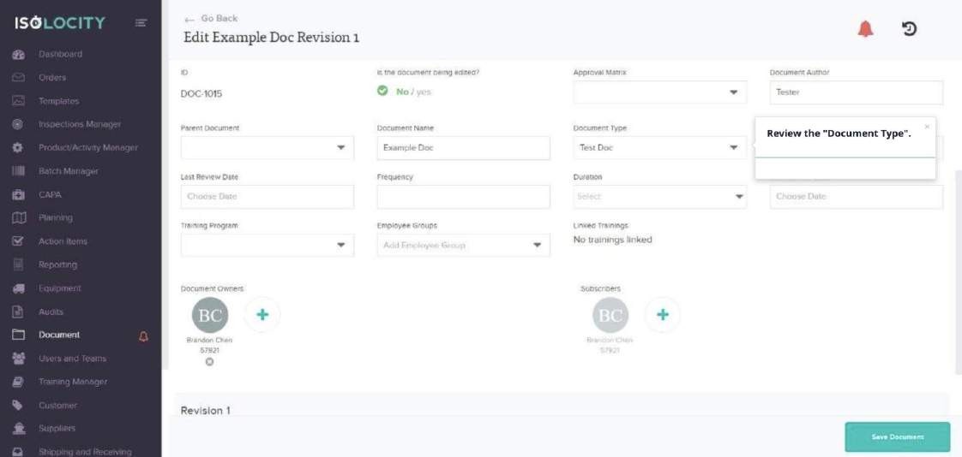The height and width of the screenshot is (457, 962).
Task: Click the Frequency input field
Action: click(464, 197)
